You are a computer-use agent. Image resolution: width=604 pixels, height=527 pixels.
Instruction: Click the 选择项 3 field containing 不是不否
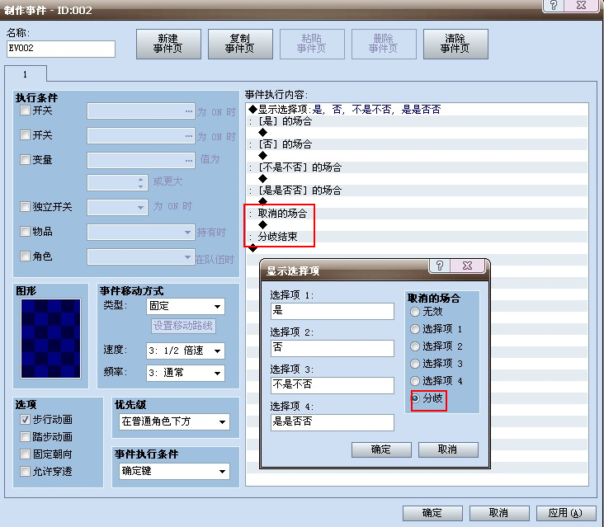pyautogui.click(x=332, y=385)
